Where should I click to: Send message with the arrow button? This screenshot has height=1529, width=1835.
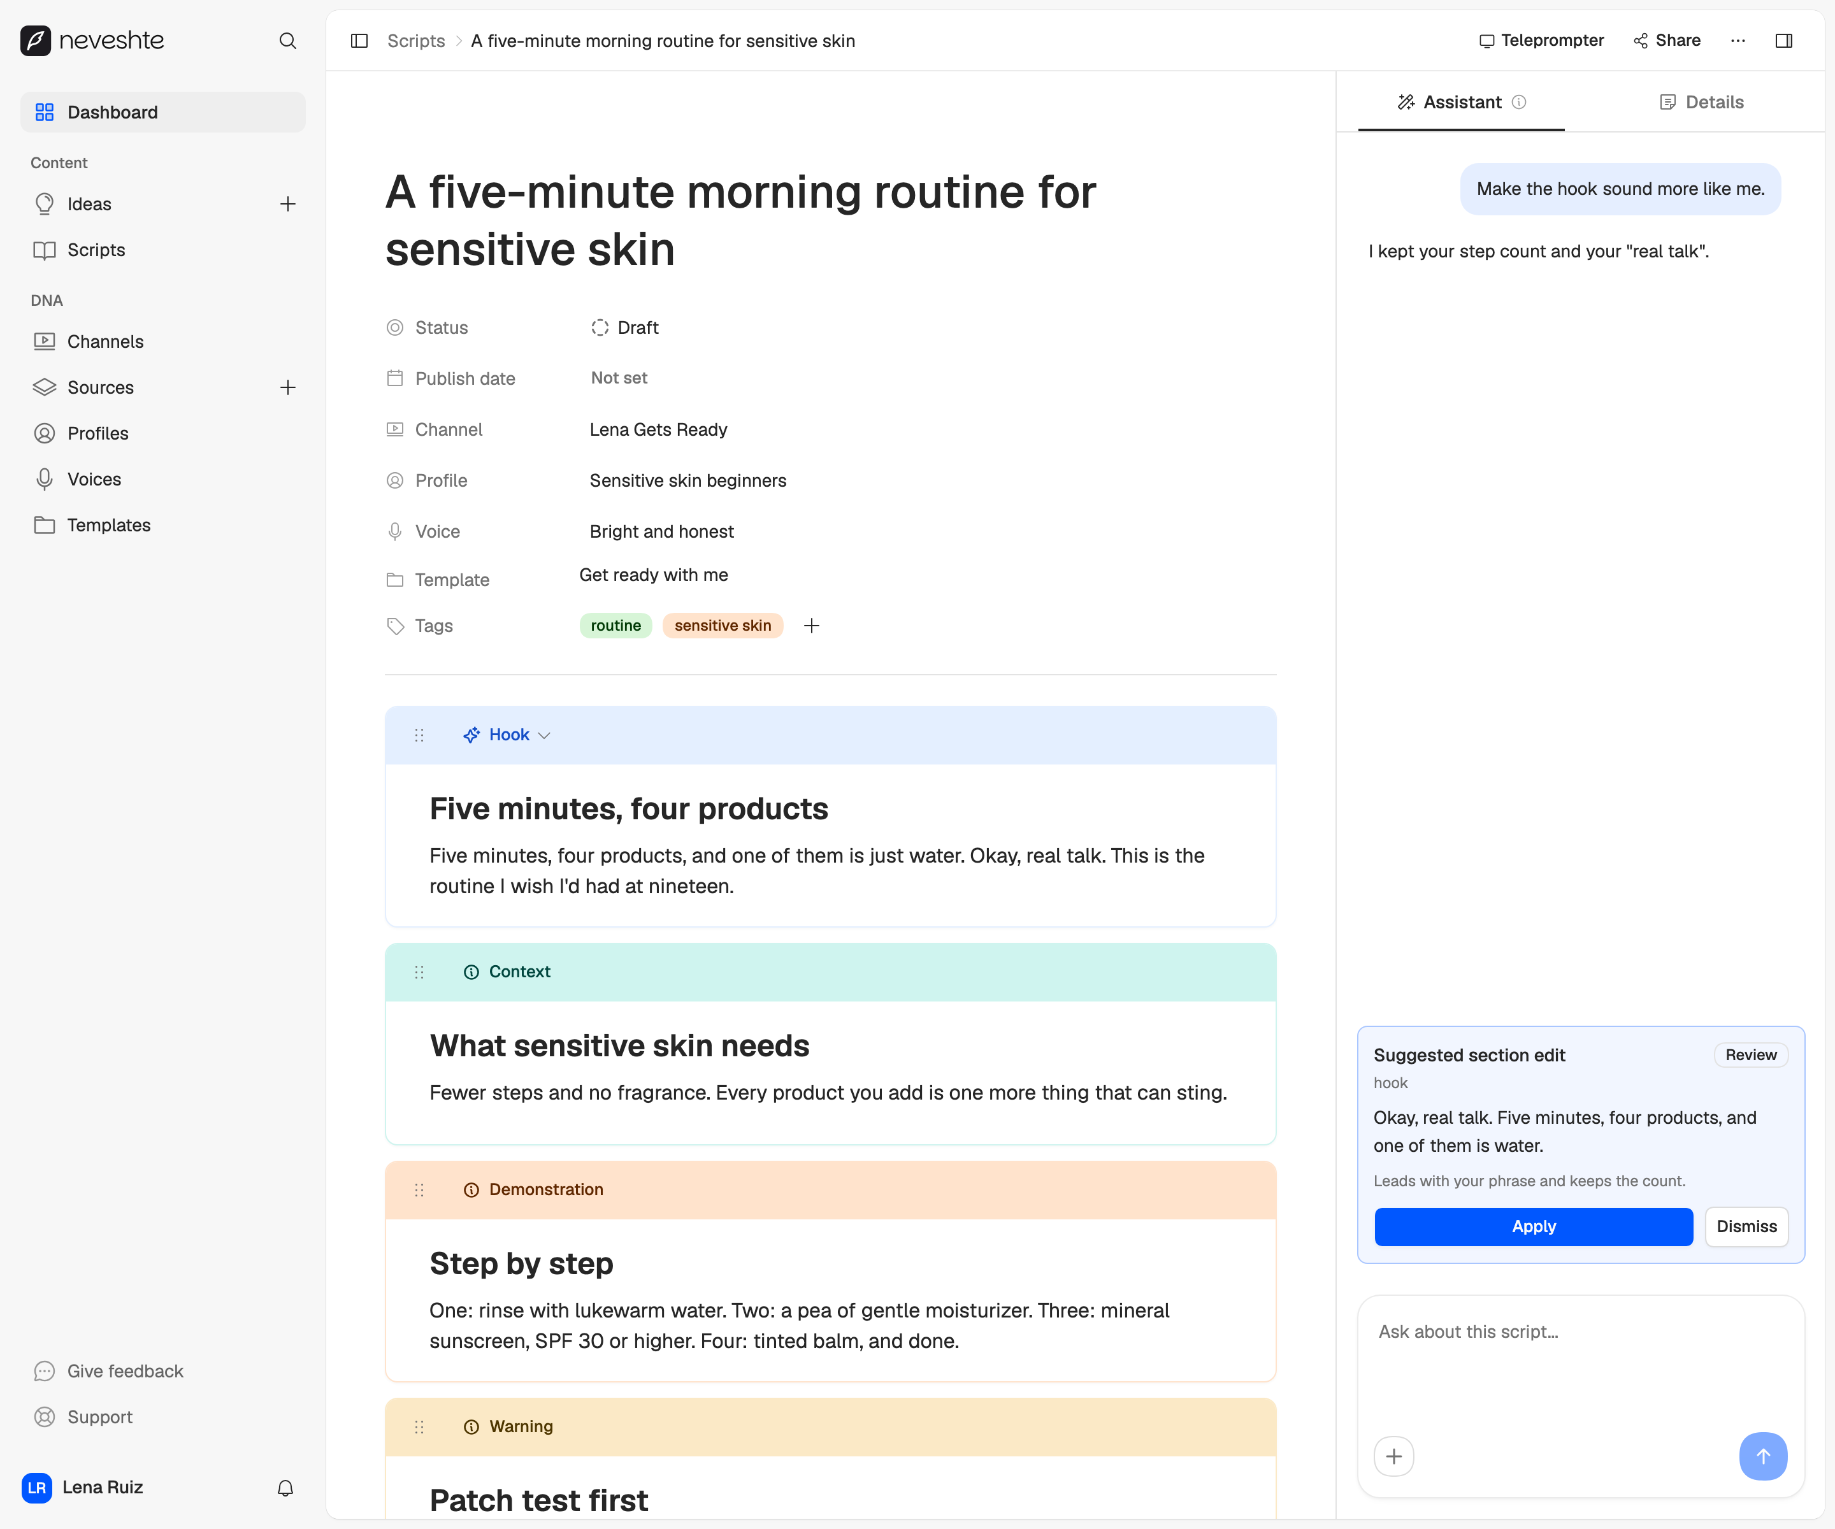click(x=1762, y=1456)
